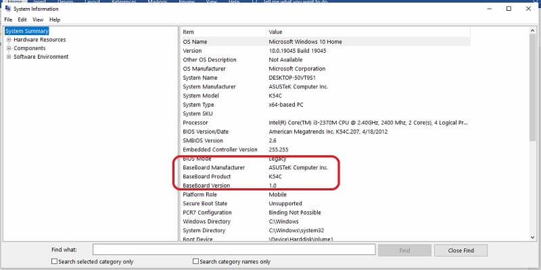Click the 255.255 value
Image resolution: width=541 pixels, height=270 pixels.
(278, 149)
